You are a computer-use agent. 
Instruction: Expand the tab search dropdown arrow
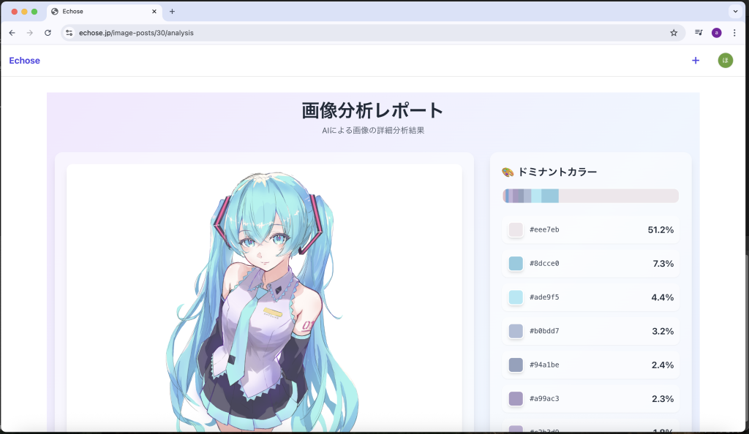click(734, 12)
